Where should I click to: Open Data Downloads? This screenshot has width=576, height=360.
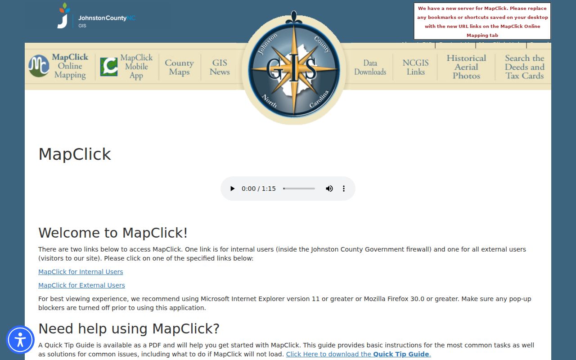click(370, 67)
